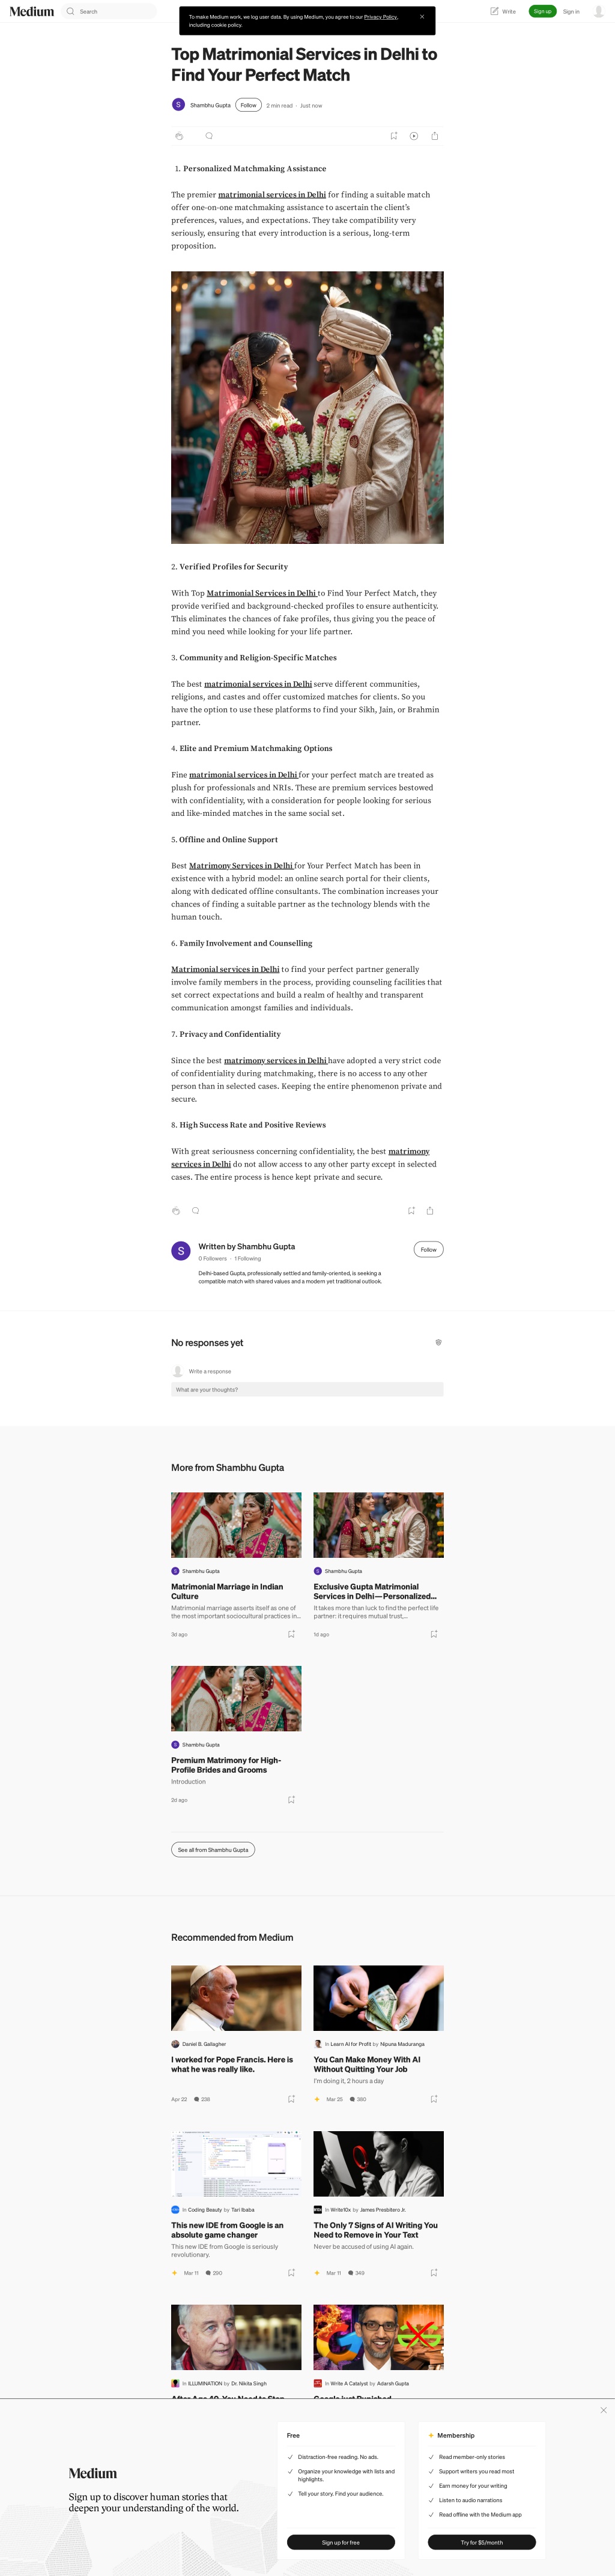
Task: Open the Sign in link in header
Action: point(571,11)
